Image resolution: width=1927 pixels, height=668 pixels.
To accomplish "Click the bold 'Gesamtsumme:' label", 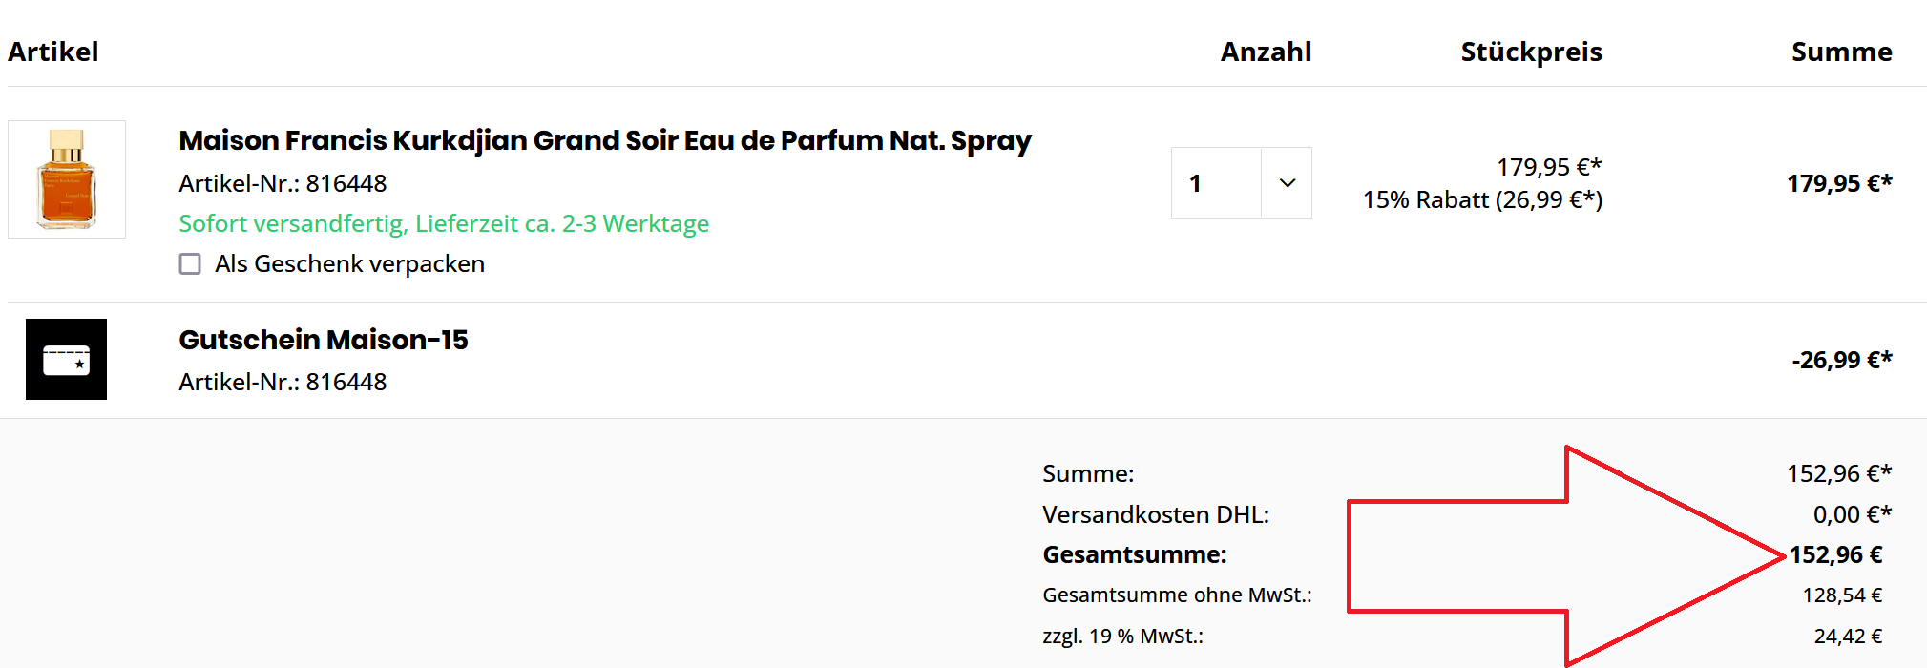I will click(1134, 554).
